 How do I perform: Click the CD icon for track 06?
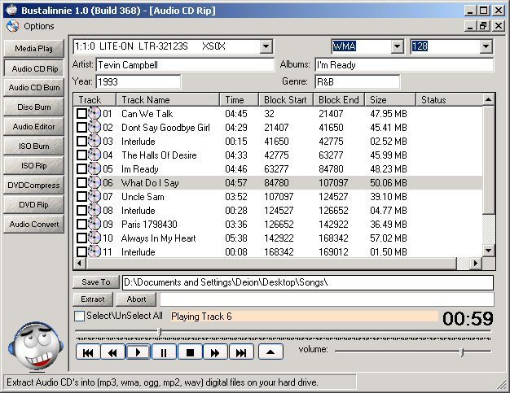point(95,183)
